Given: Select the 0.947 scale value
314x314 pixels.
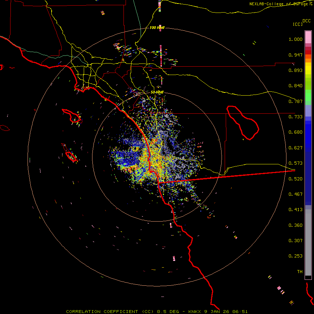Looking at the screenshot, I should (x=296, y=55).
